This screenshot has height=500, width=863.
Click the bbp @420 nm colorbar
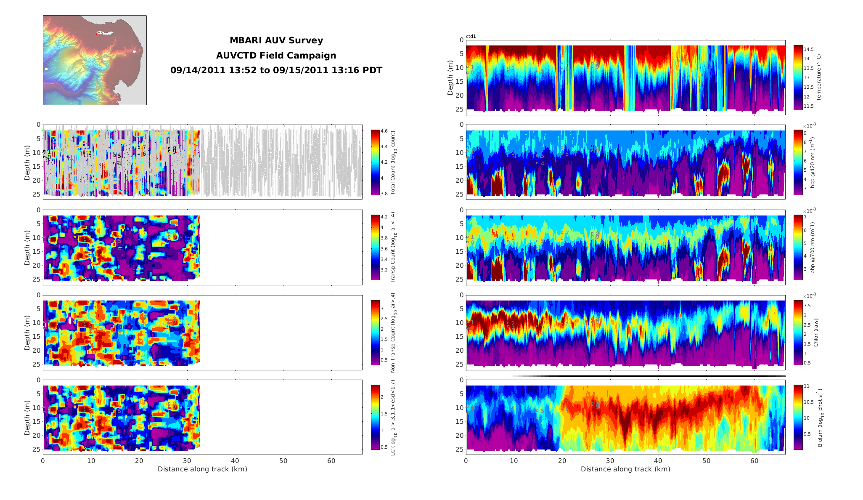pos(798,162)
